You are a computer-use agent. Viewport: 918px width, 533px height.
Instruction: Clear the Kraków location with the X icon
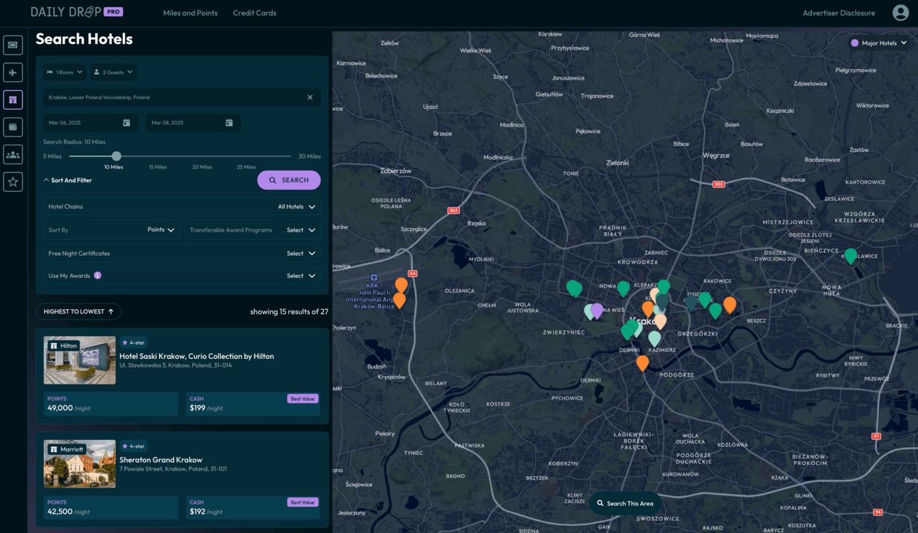click(x=310, y=97)
